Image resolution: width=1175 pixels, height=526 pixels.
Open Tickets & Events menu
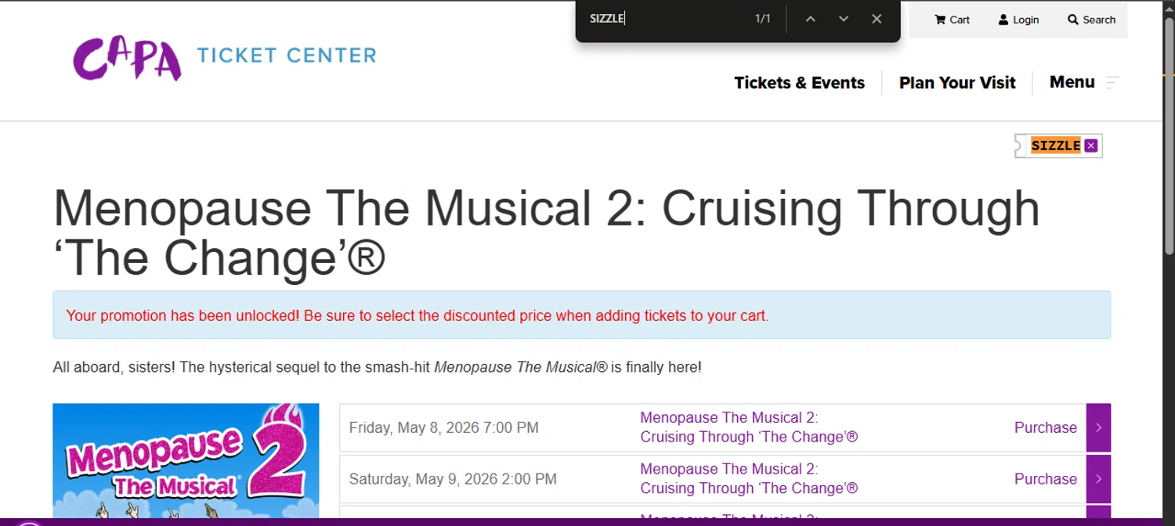(x=799, y=83)
